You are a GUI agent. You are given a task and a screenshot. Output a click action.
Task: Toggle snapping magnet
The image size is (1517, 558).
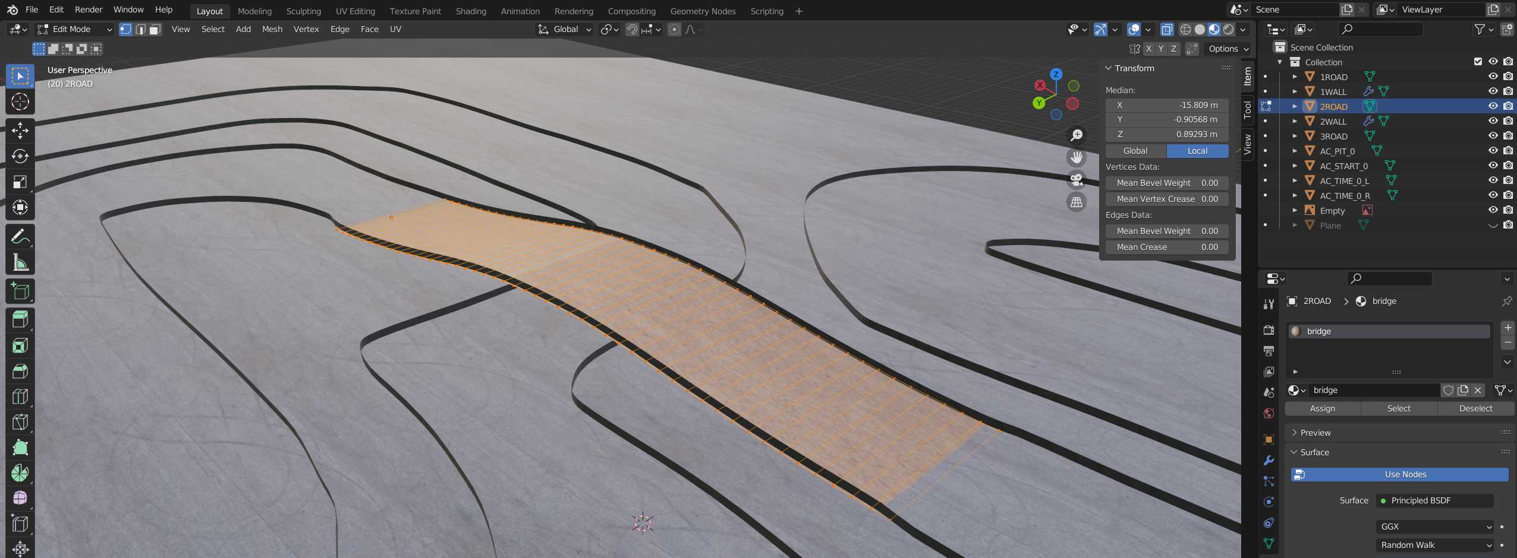[x=632, y=29]
